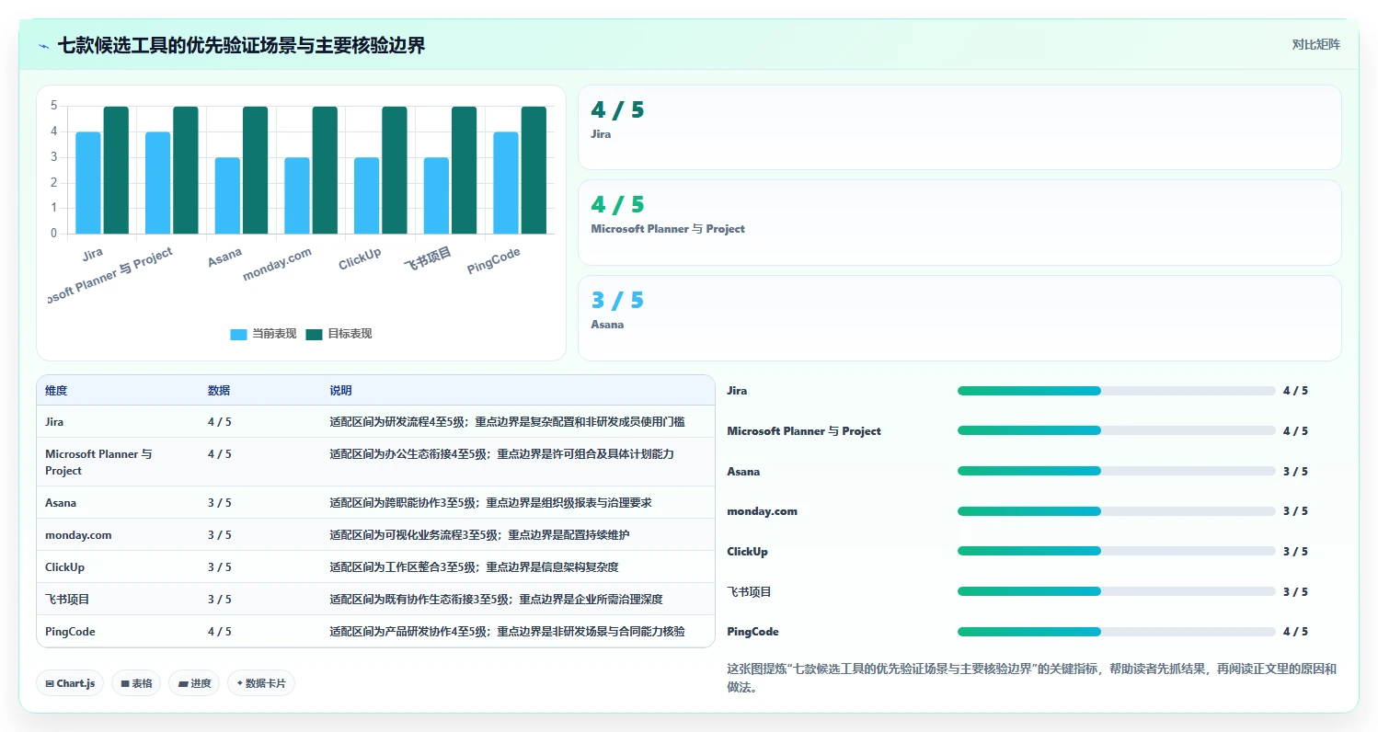Click the 4 / 5 score beside Jira's progress bar
Viewport: 1378px width, 732px height.
tap(1295, 391)
